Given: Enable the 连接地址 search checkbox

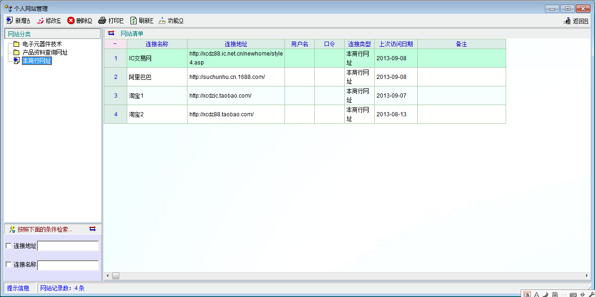Looking at the screenshot, I should pos(8,246).
